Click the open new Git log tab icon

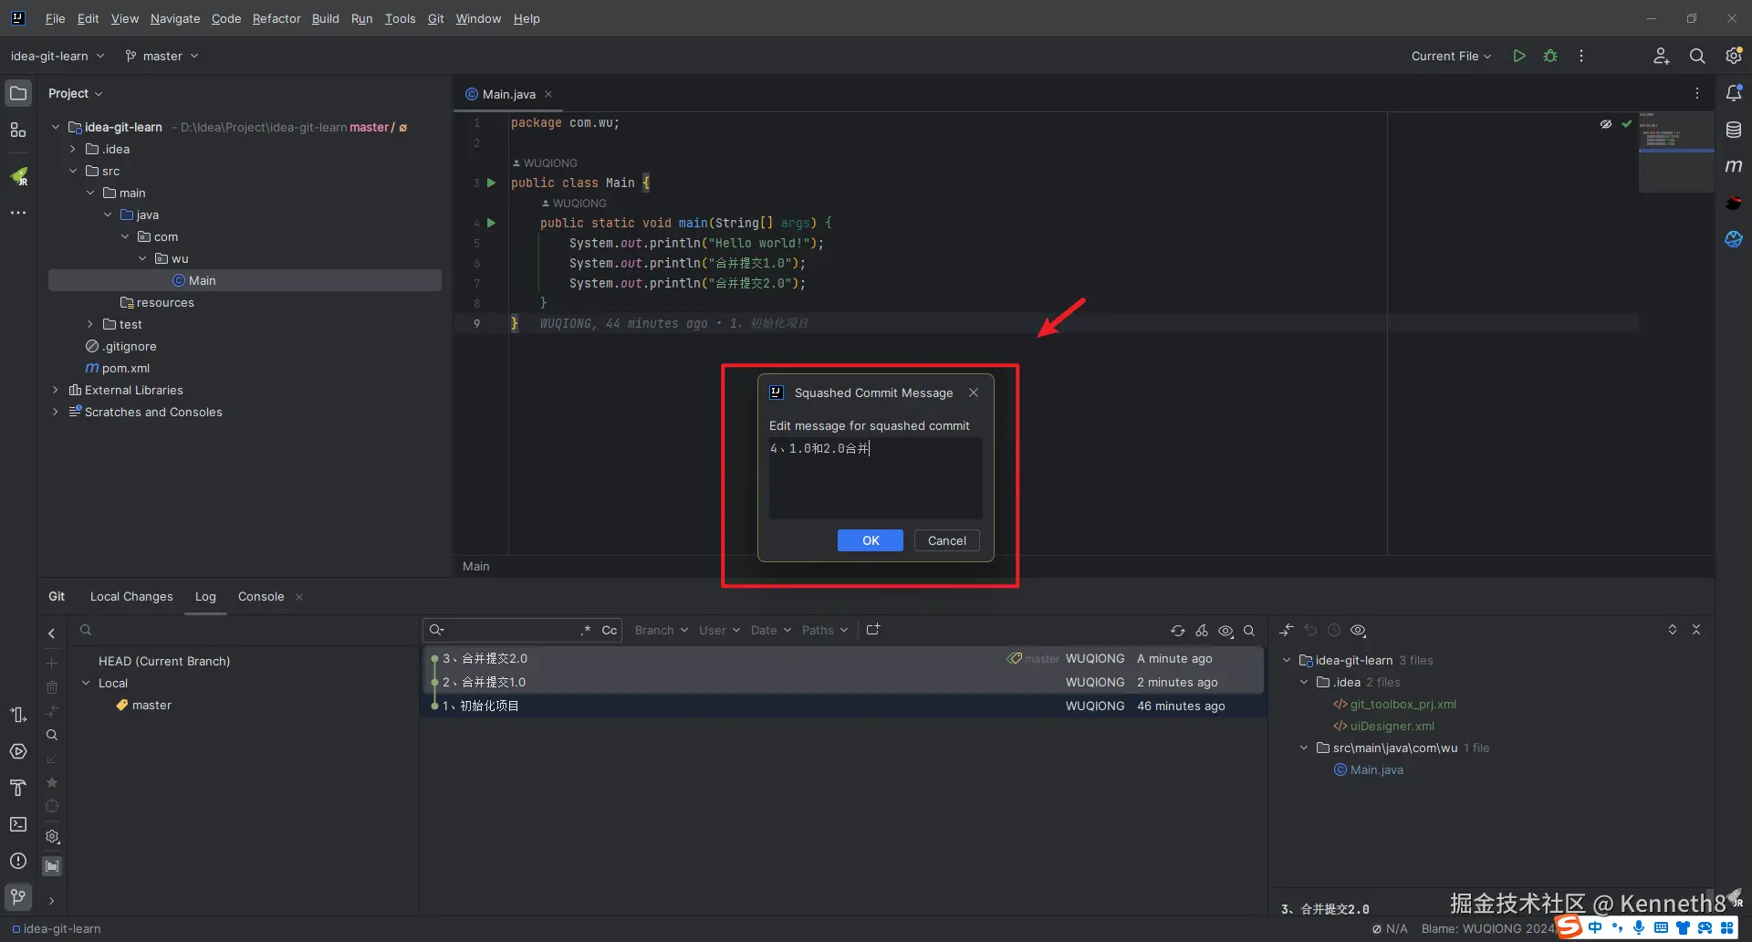(873, 630)
